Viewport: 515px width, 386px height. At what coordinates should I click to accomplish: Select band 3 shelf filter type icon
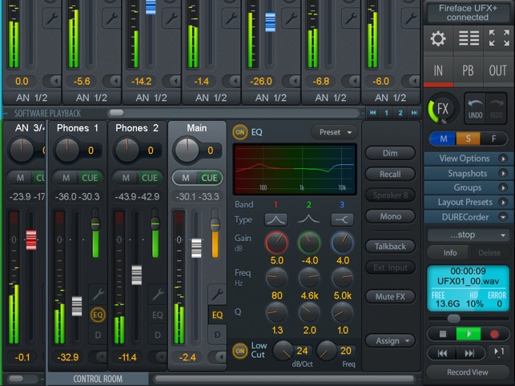point(342,219)
